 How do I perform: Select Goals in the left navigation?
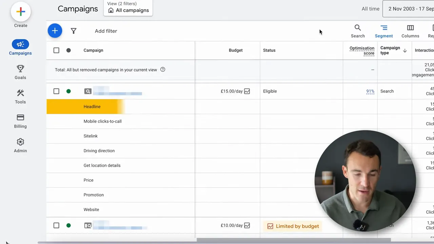pyautogui.click(x=20, y=72)
